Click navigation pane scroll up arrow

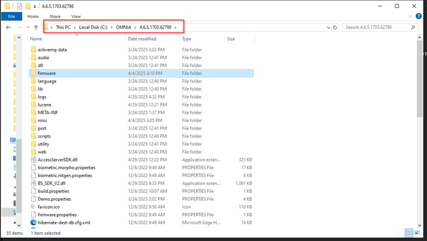click(x=19, y=38)
